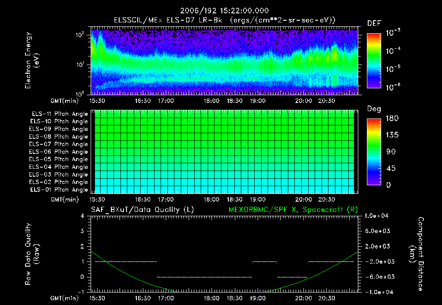
Task: Click the Raw Data Quality (Raw) axis label
Action: 32,254
